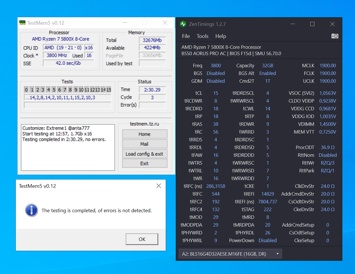Click the Home button in TestMem5

click(x=144, y=134)
